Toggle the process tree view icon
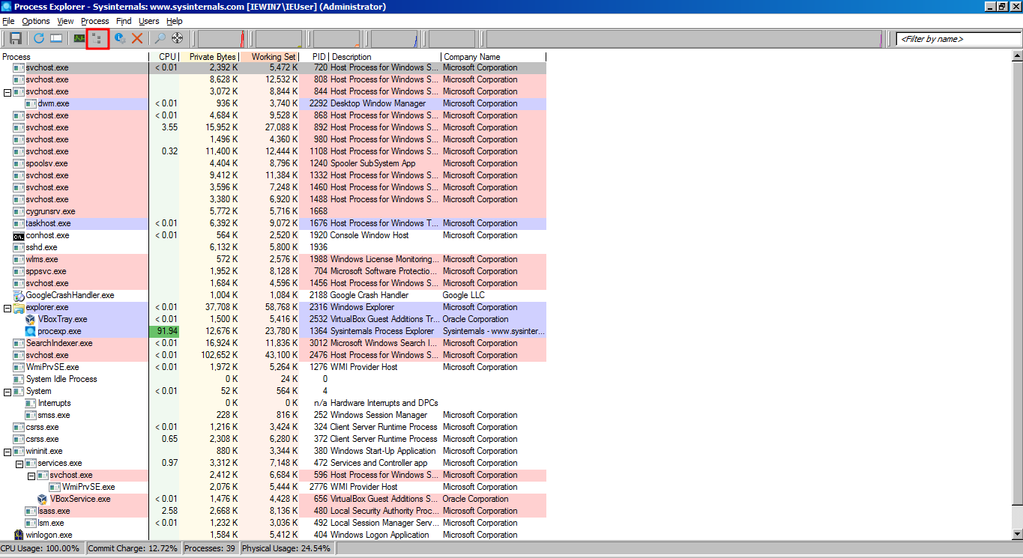The width and height of the screenshot is (1023, 558). pyautogui.click(x=97, y=38)
